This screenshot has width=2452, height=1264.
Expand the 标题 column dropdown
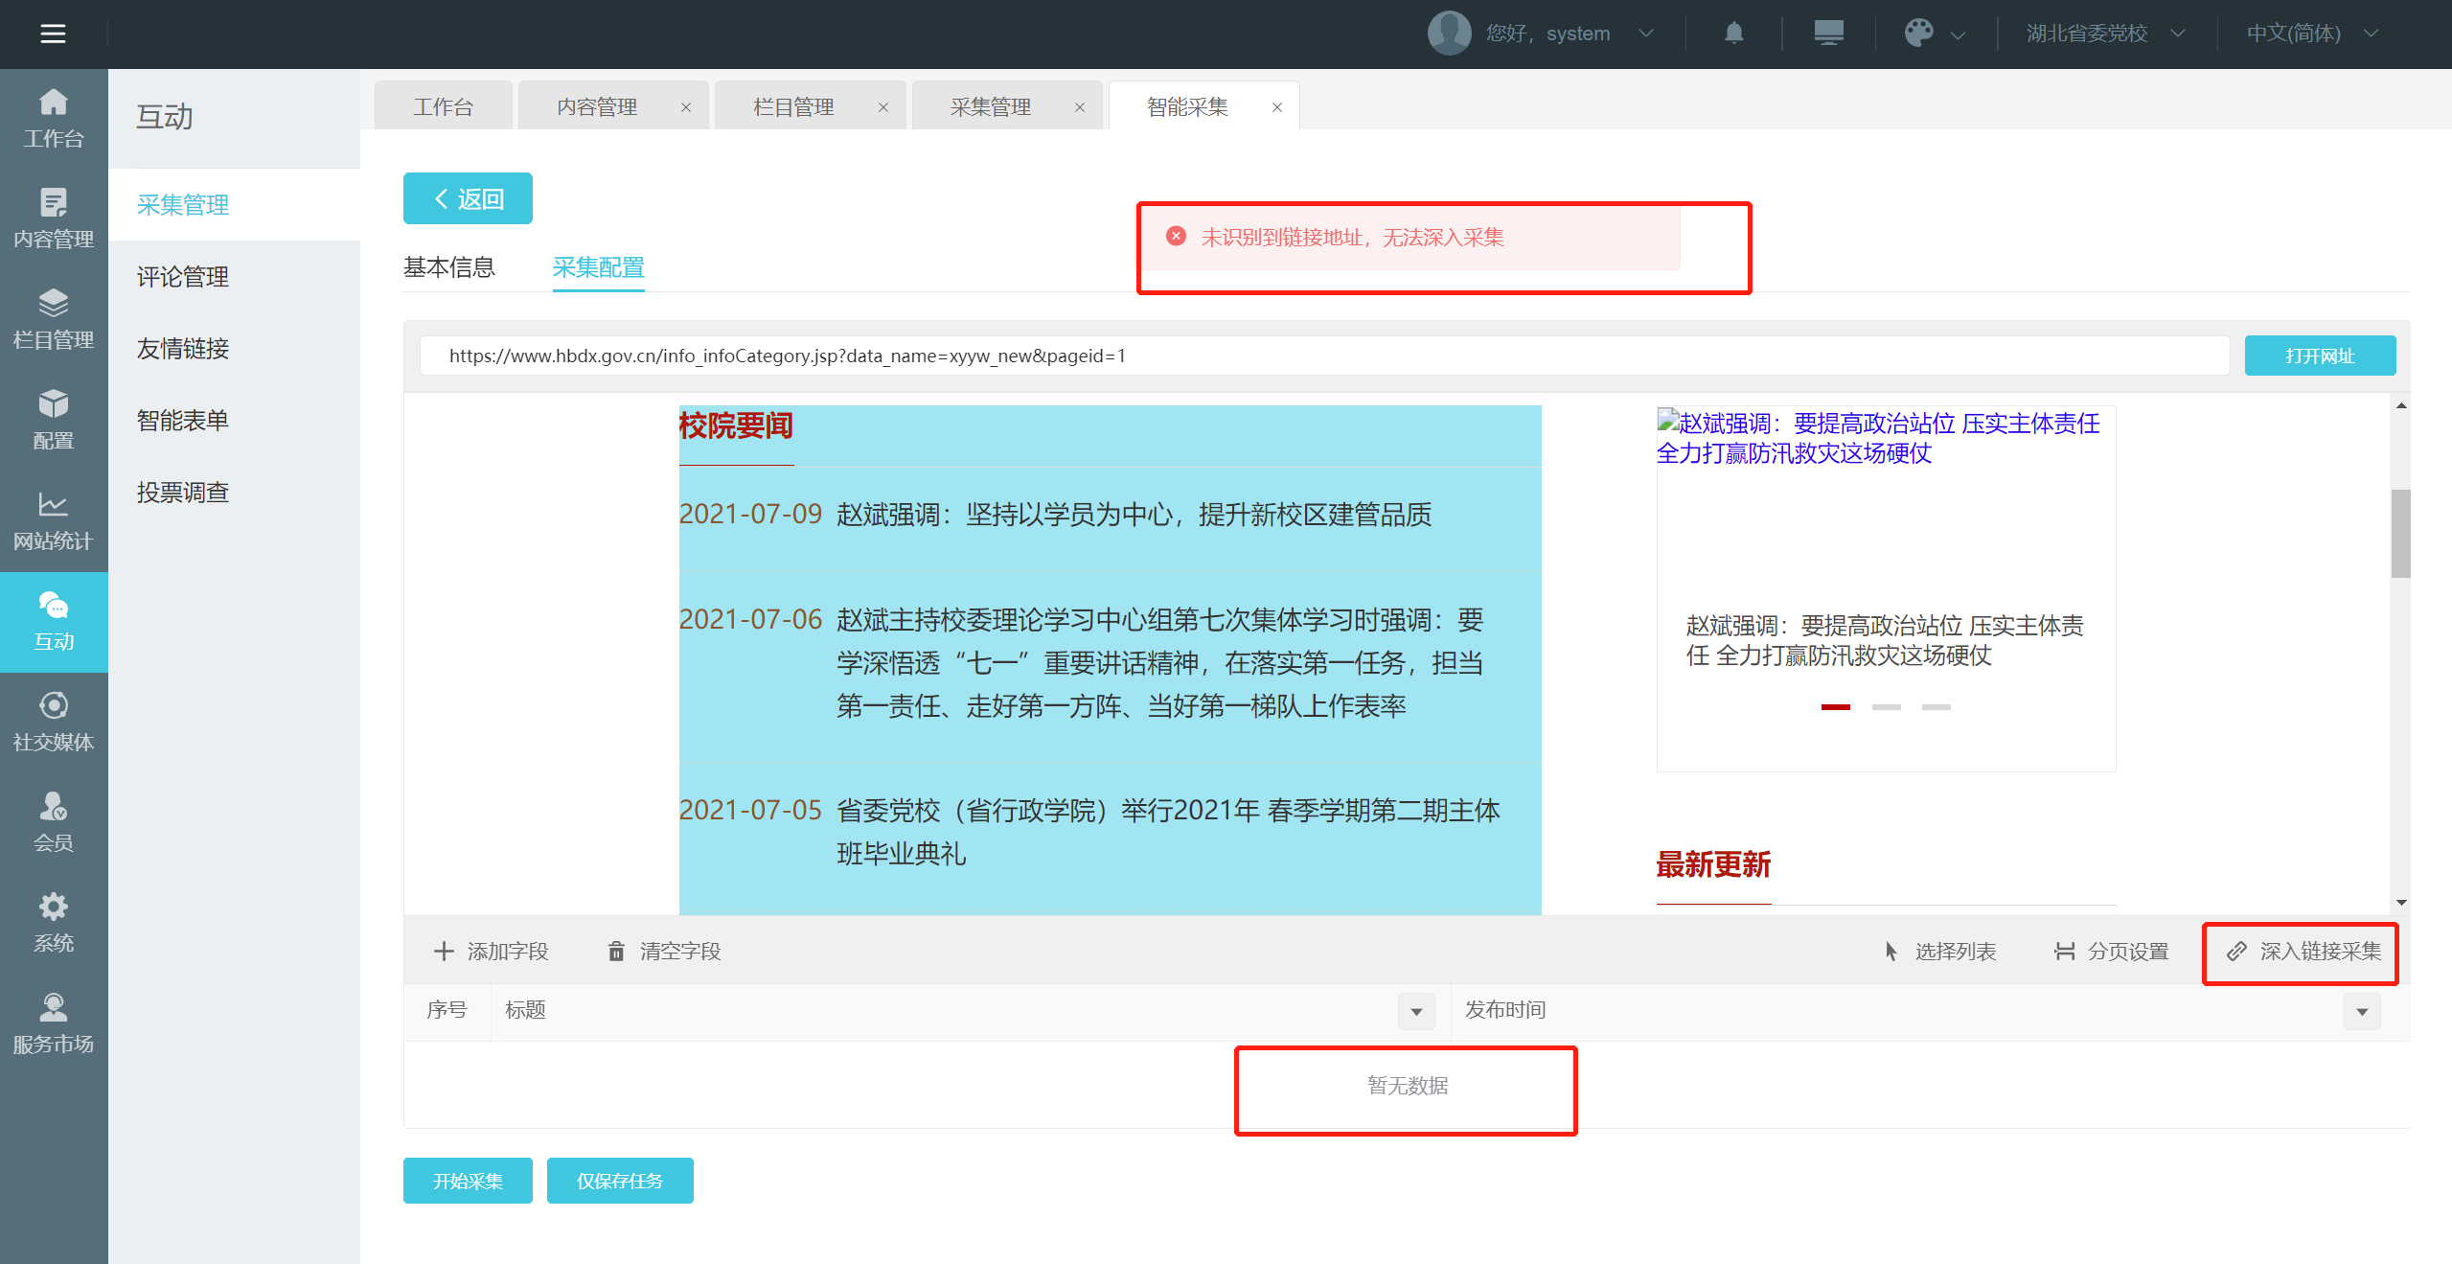(x=1415, y=1011)
